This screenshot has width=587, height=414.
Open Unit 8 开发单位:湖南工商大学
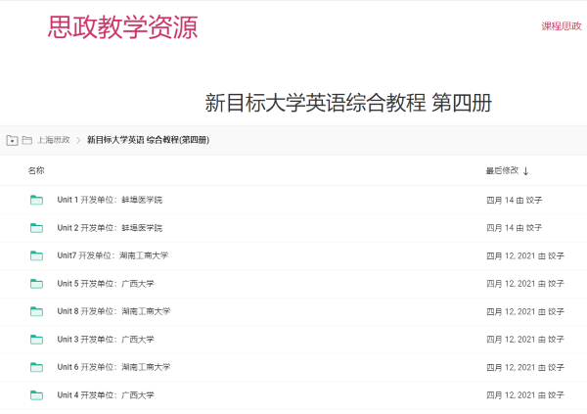coord(113,311)
